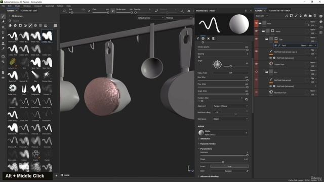324x182 pixels.
Task: Toggle Backface culling Off switch
Action: 217,112
